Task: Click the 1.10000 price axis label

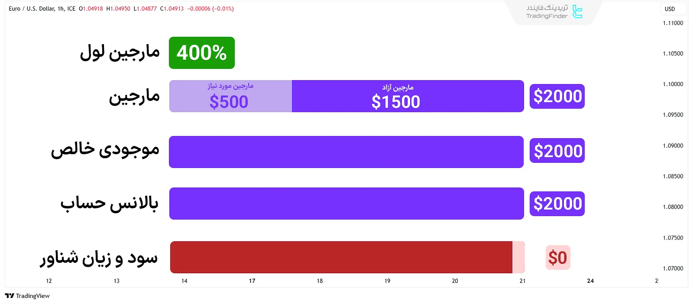Action: tap(673, 84)
